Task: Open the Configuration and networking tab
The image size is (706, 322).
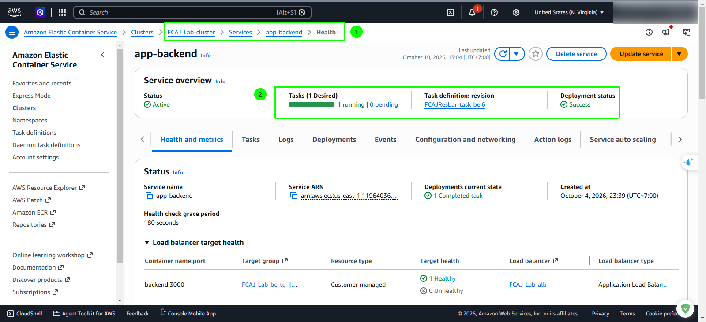Action: tap(465, 139)
